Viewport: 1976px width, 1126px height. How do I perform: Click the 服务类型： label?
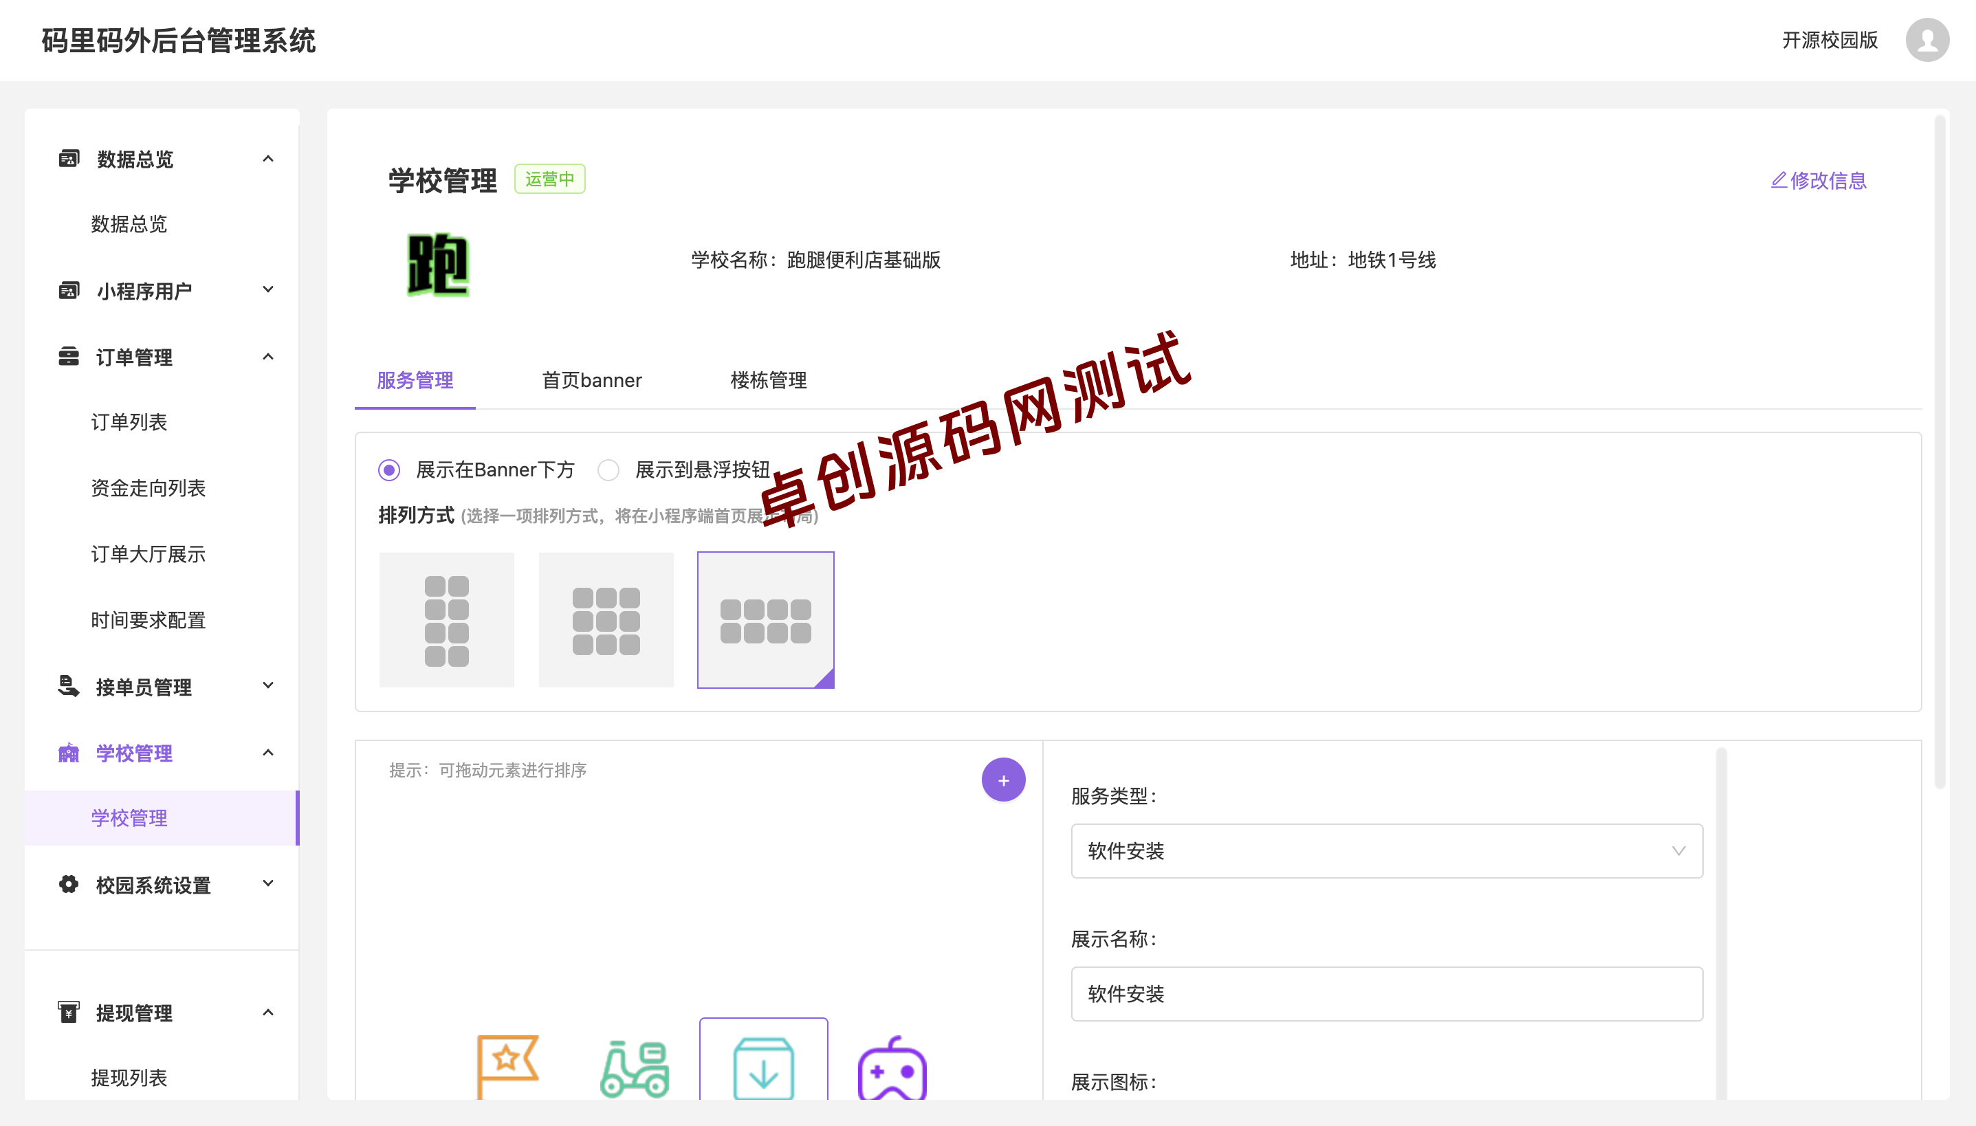(x=1115, y=796)
